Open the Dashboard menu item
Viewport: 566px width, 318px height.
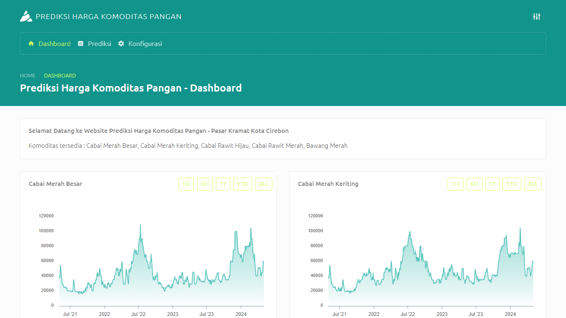coord(54,43)
